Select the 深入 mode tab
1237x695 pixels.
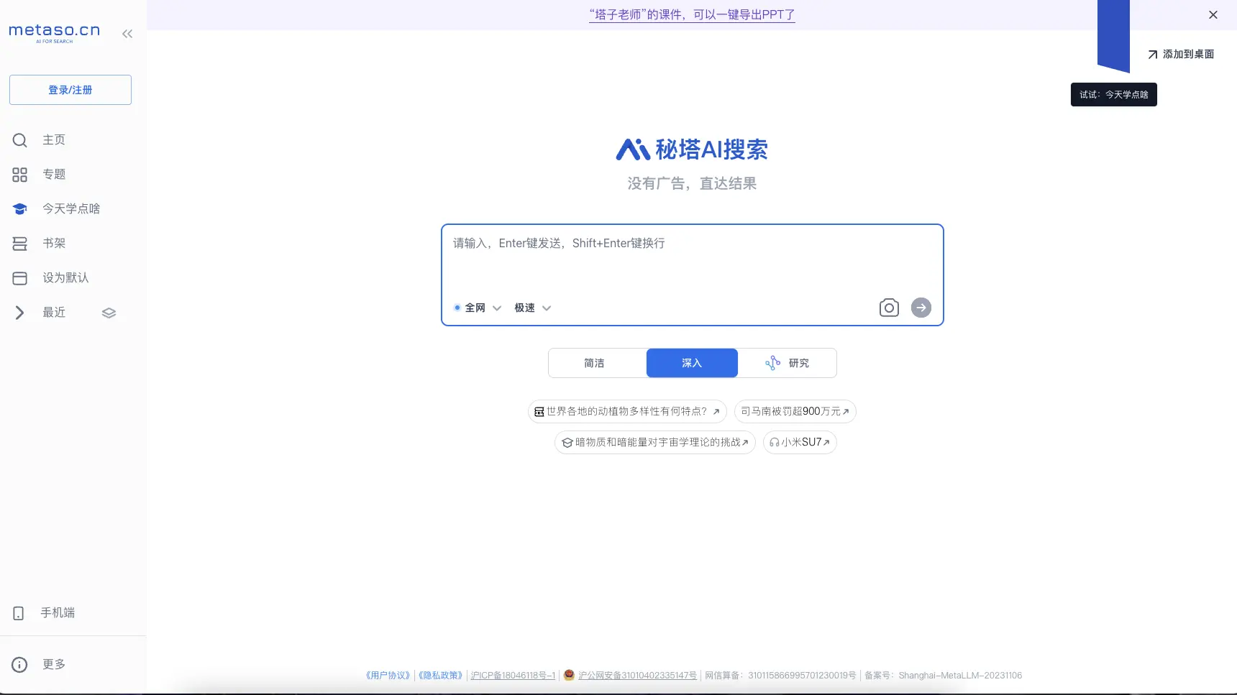point(692,363)
